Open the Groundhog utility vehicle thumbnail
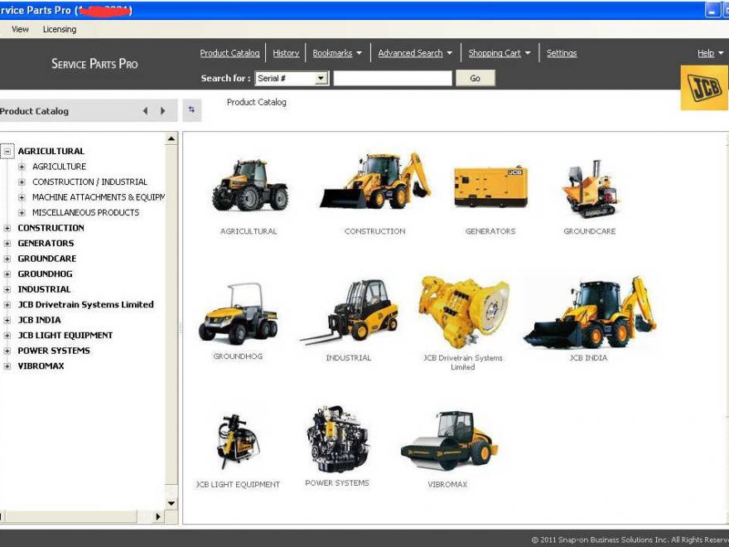The width and height of the screenshot is (729, 547). 238,314
